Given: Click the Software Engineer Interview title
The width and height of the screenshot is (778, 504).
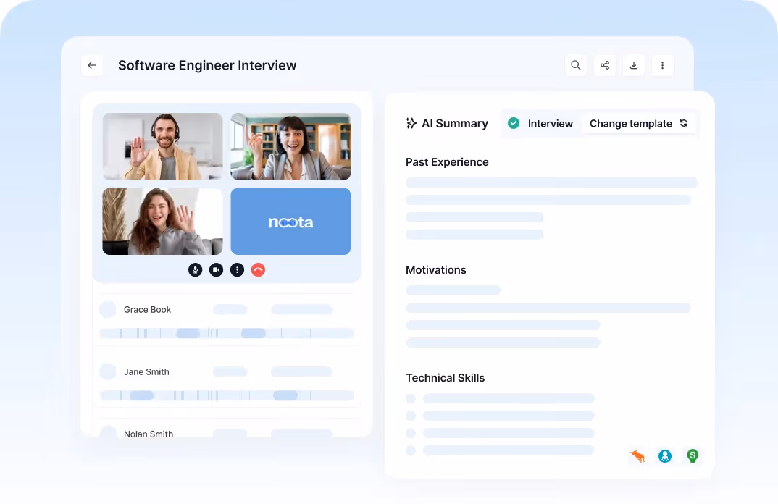Looking at the screenshot, I should 207,65.
